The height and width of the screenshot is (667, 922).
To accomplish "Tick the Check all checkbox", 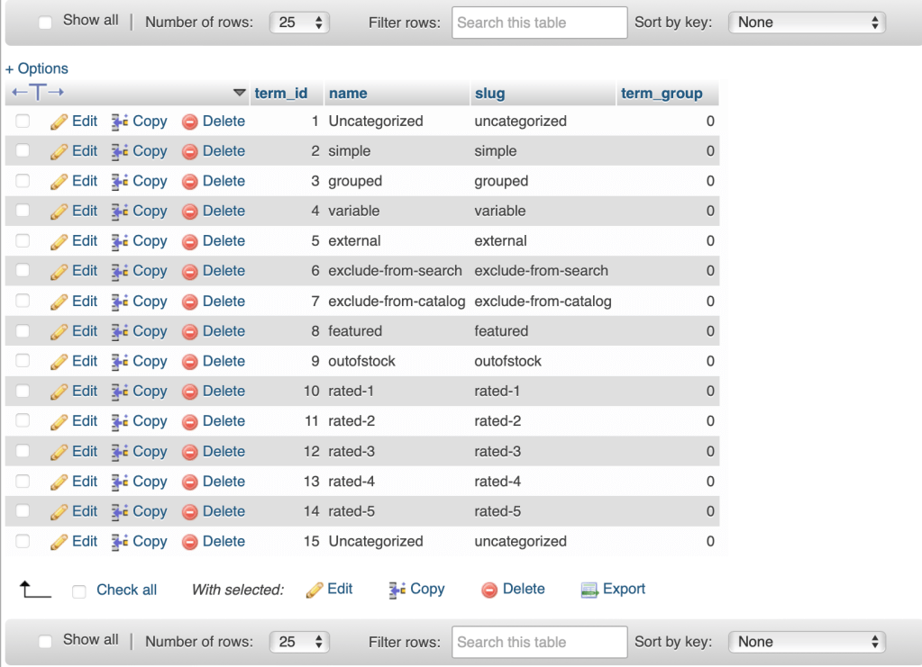I will (x=78, y=590).
